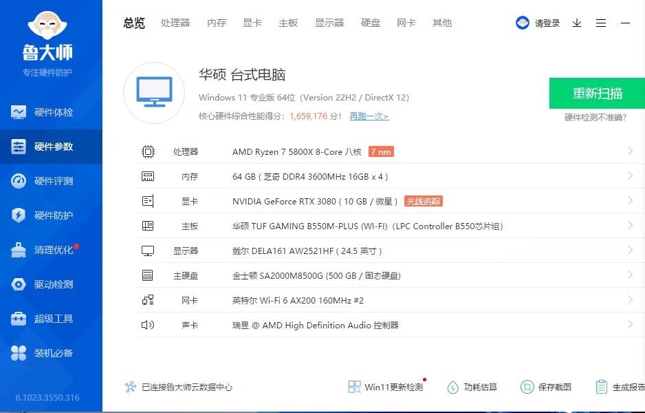Click the version number 6.1023.3550.316
The width and height of the screenshot is (645, 413).
pos(47,397)
